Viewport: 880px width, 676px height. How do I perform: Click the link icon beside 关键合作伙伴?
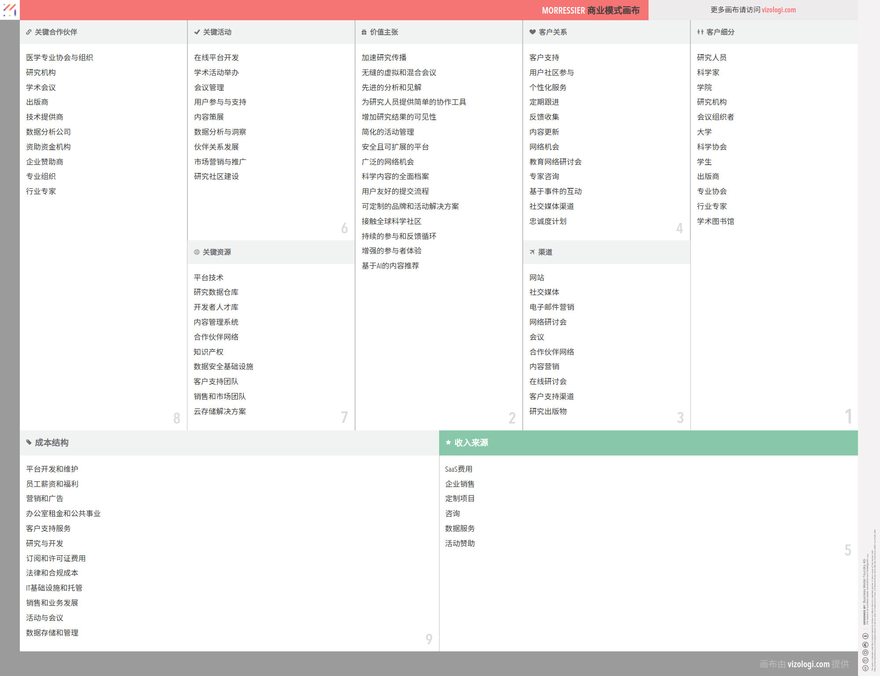29,32
